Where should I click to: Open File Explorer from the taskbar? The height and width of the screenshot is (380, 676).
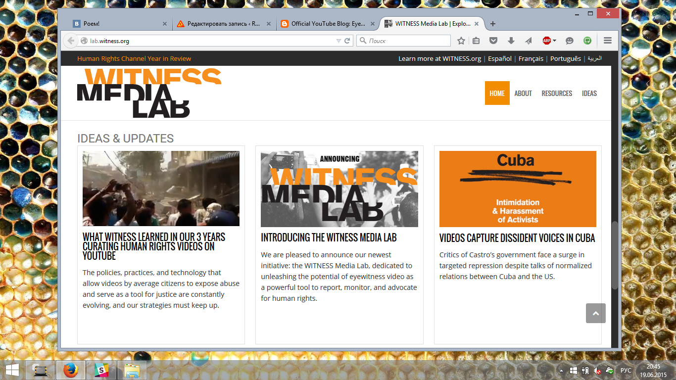(132, 370)
